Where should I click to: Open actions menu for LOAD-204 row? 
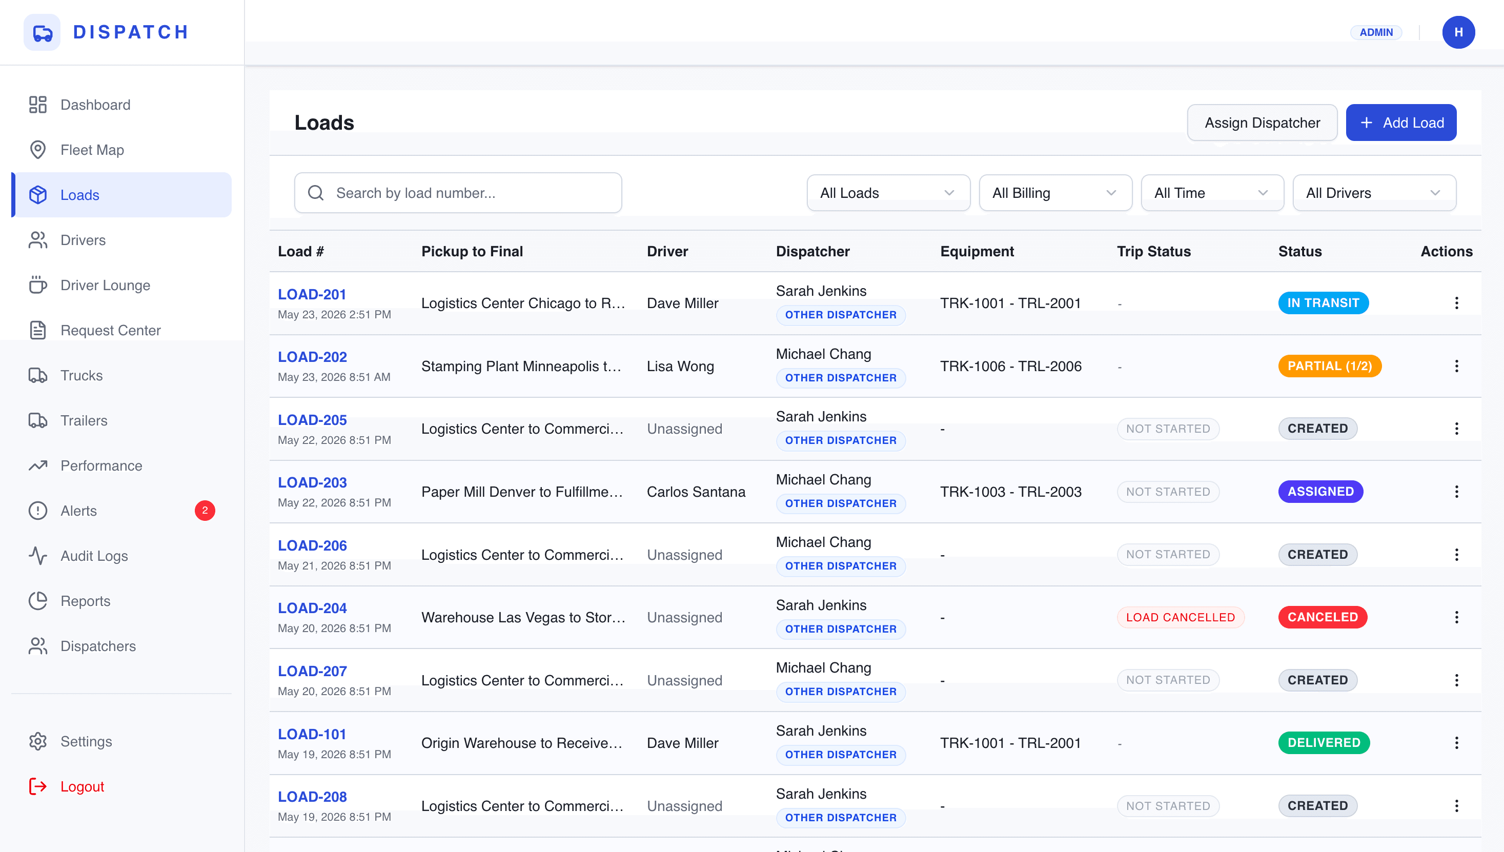(1456, 617)
